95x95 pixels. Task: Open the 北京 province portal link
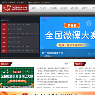pos(9,25)
